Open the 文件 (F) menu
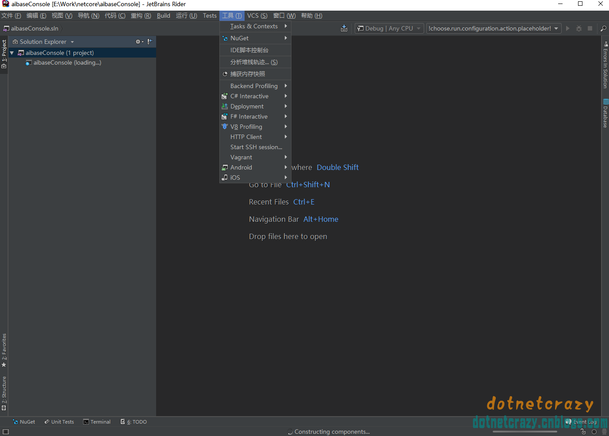609x436 pixels. pos(11,15)
